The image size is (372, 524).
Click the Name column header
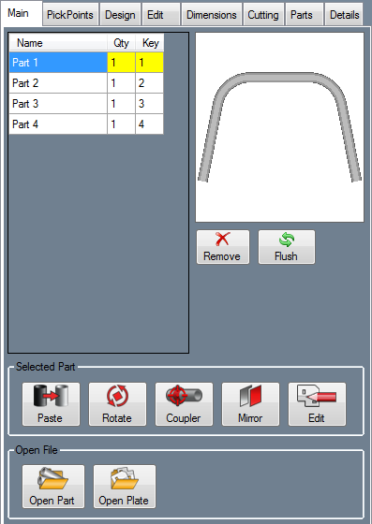(58, 43)
